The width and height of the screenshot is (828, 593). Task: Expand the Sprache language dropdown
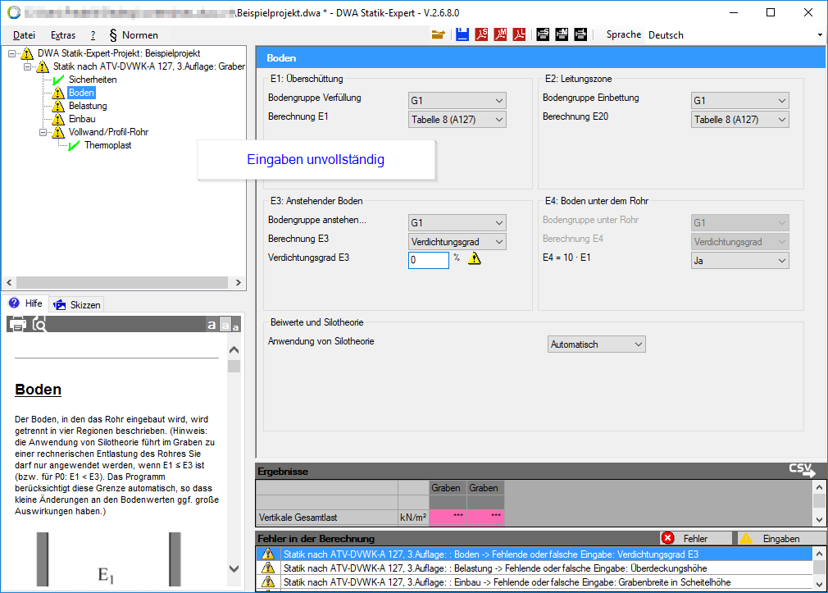pos(819,35)
